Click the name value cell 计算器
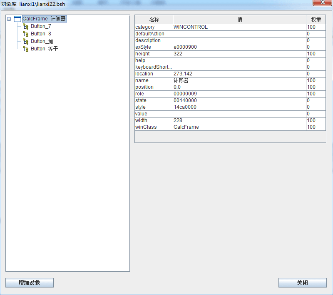The height and width of the screenshot is (295, 333). [239, 80]
